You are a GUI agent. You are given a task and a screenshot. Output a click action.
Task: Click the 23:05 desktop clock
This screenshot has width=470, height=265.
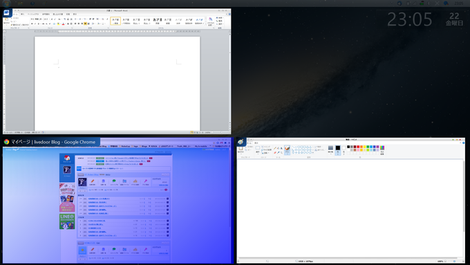(x=409, y=19)
